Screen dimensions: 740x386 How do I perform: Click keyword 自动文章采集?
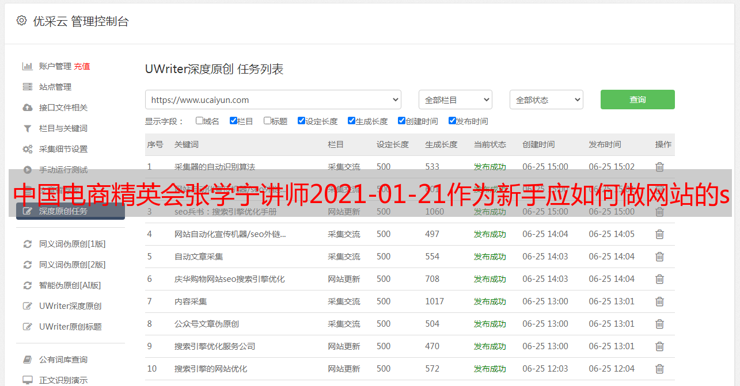click(199, 257)
